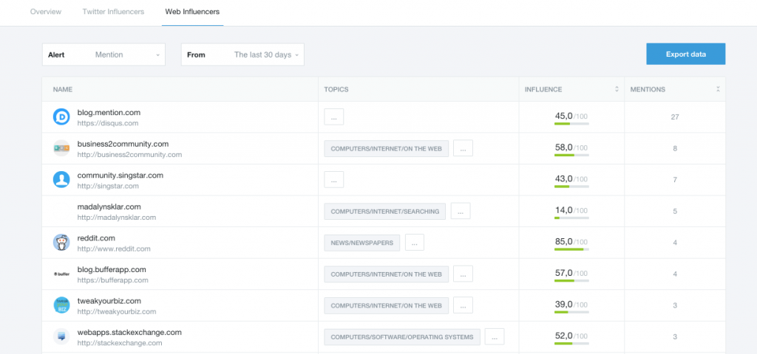Open the https://bufferapp.com link
This screenshot has width=757, height=354.
[112, 280]
